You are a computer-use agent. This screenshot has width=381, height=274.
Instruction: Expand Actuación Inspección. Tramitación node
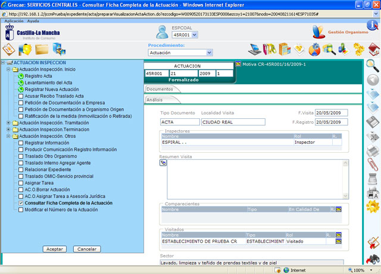pos(8,123)
